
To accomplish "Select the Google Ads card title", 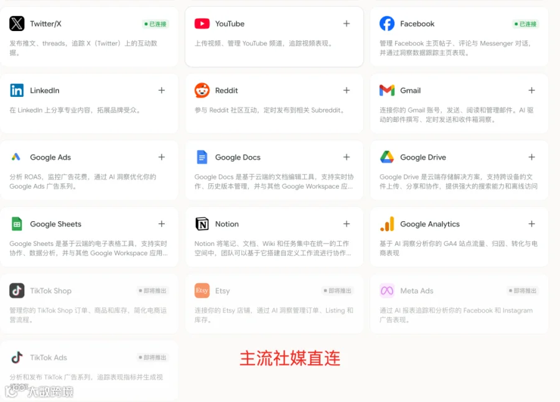I will pos(50,157).
